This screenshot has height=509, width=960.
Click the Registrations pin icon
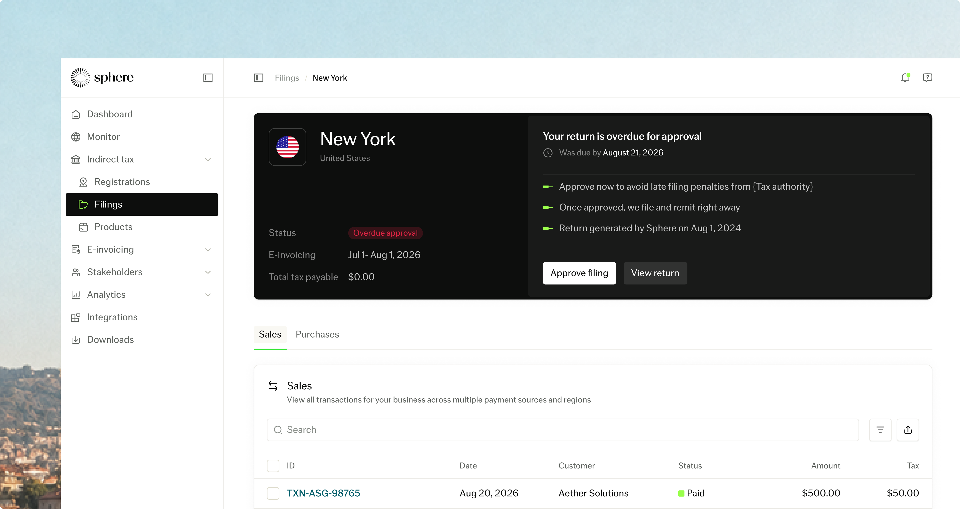point(83,182)
